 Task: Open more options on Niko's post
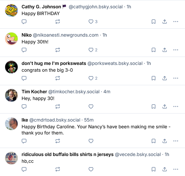(x=176, y=50)
